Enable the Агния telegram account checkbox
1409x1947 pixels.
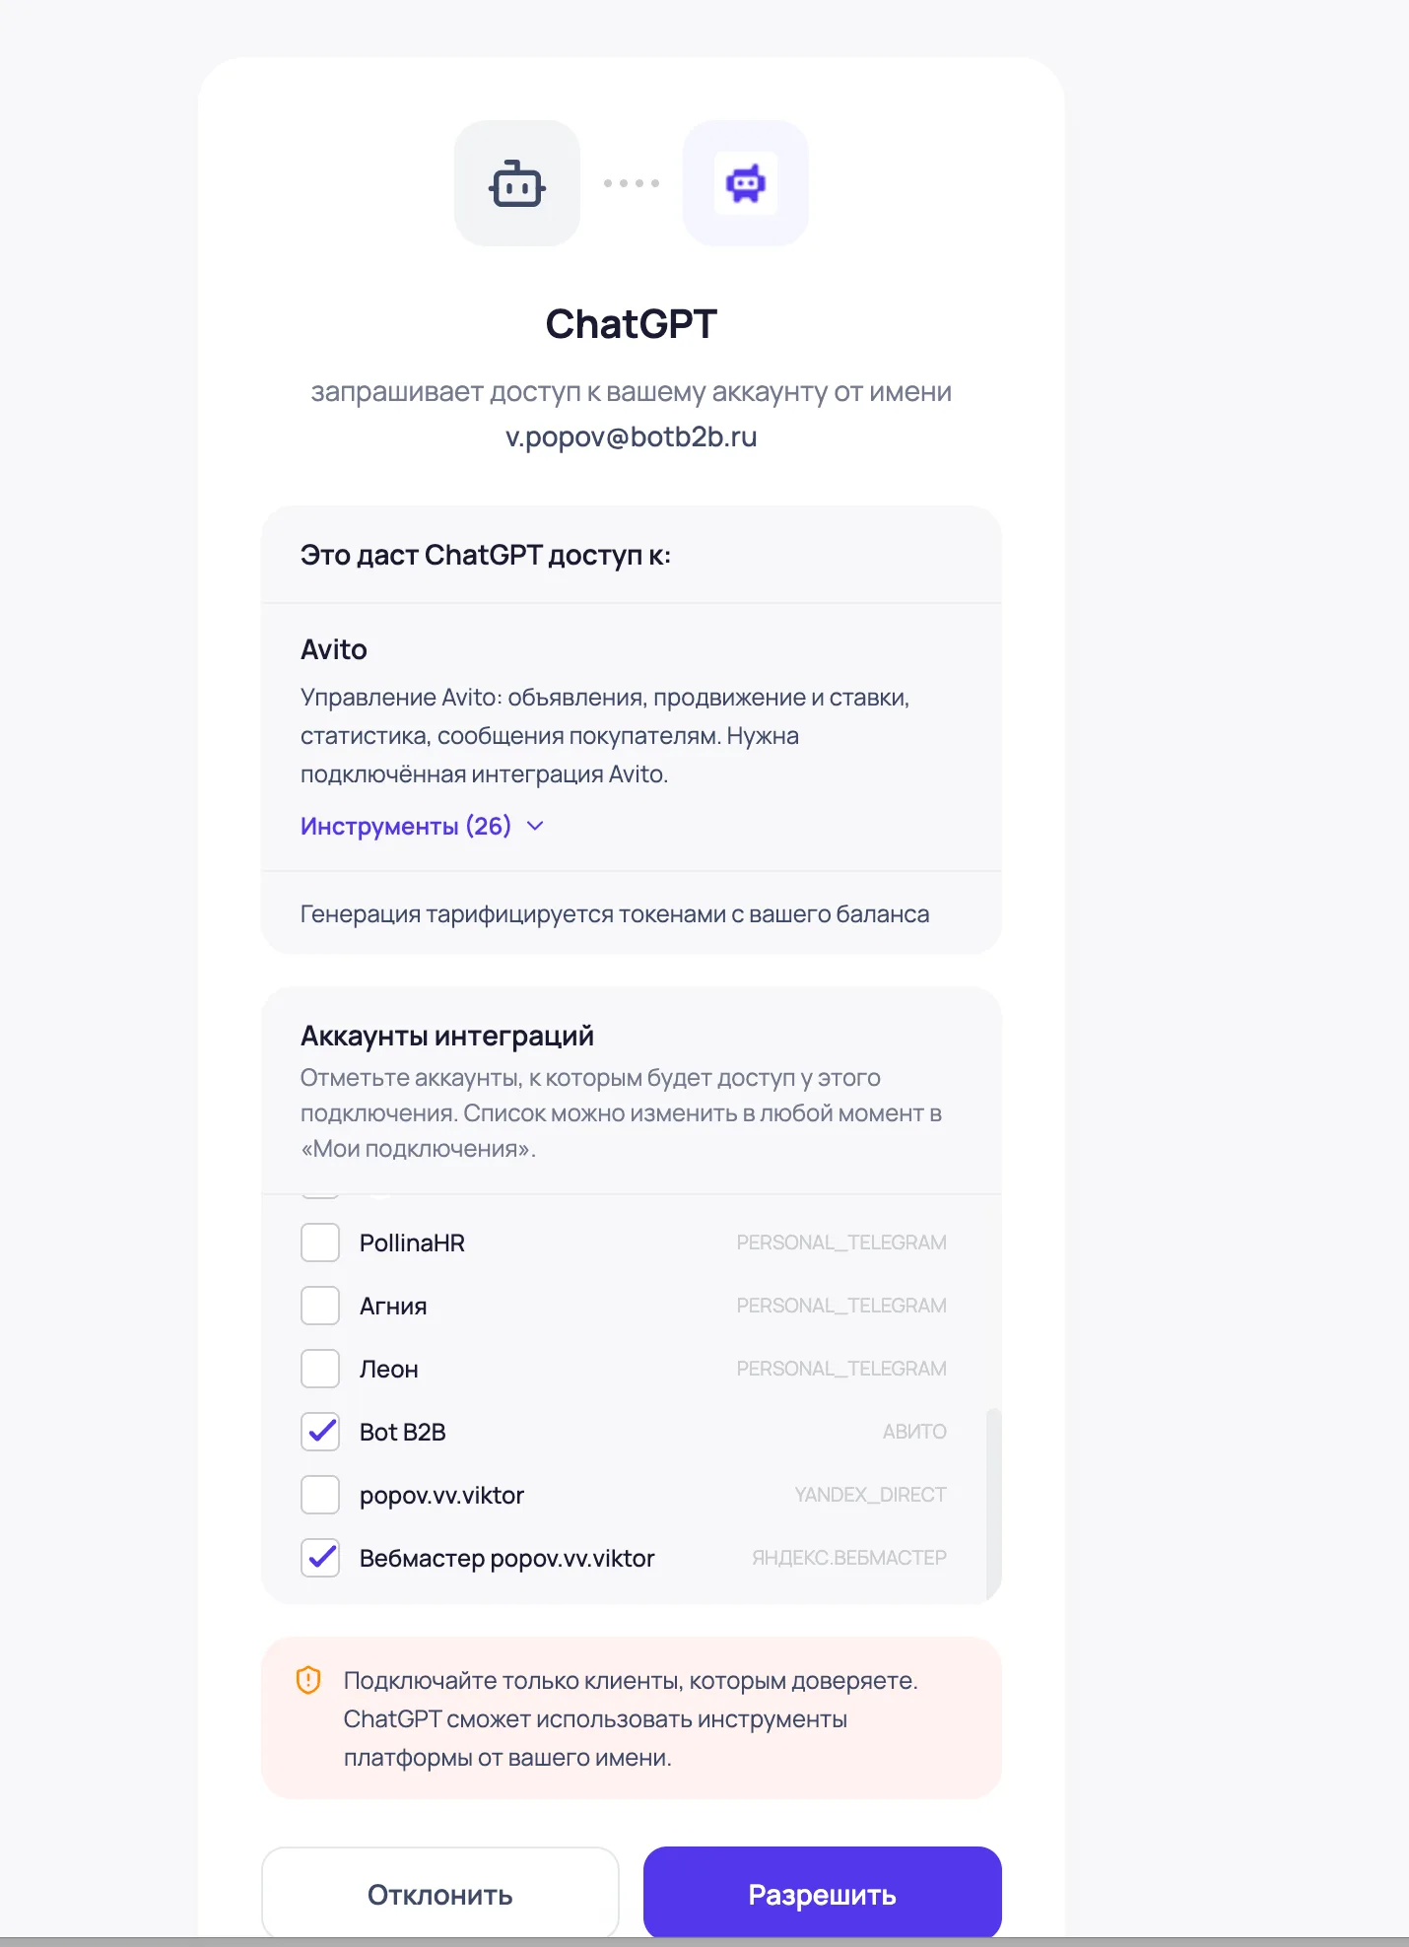point(320,1306)
